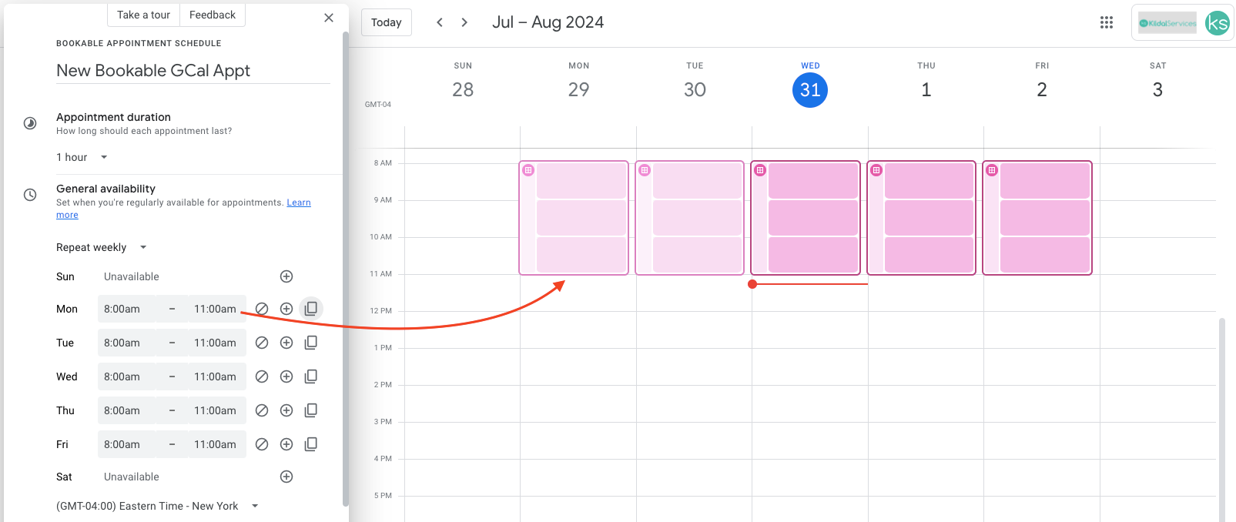Image resolution: width=1236 pixels, height=522 pixels.
Task: Edit the appointment schedule title field
Action: coord(193,71)
